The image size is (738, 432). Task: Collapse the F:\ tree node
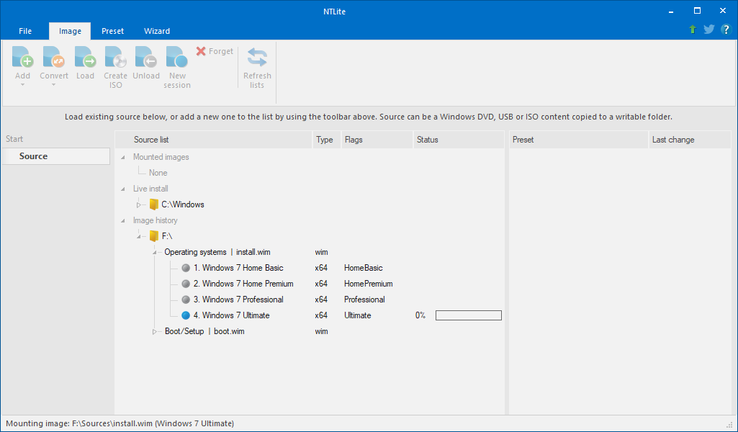(x=139, y=236)
